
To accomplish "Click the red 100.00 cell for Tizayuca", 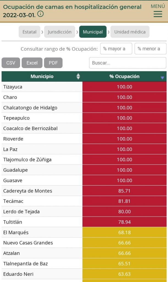I will 124,87.
